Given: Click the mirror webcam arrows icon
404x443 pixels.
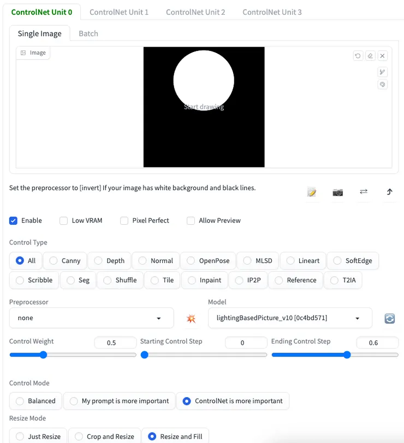Looking at the screenshot, I should click(x=364, y=192).
